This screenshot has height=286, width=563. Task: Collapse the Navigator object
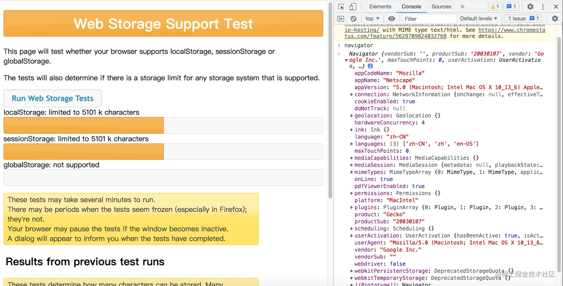pyautogui.click(x=347, y=60)
